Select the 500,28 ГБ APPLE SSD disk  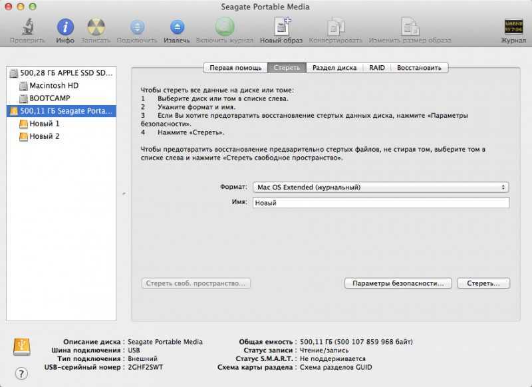(x=61, y=73)
